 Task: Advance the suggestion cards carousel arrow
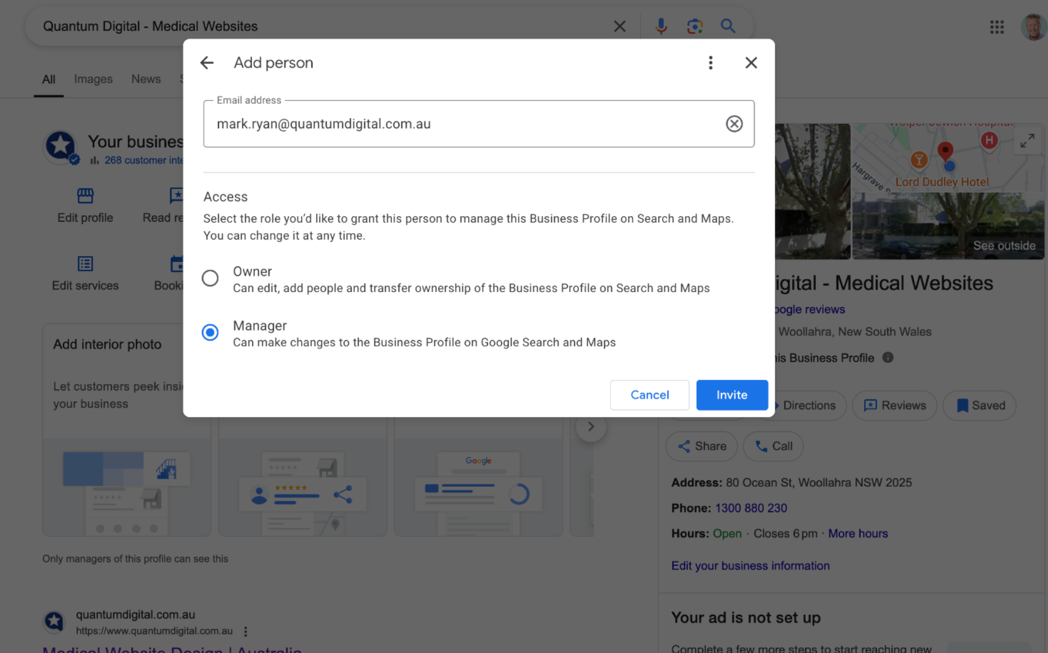pyautogui.click(x=590, y=427)
